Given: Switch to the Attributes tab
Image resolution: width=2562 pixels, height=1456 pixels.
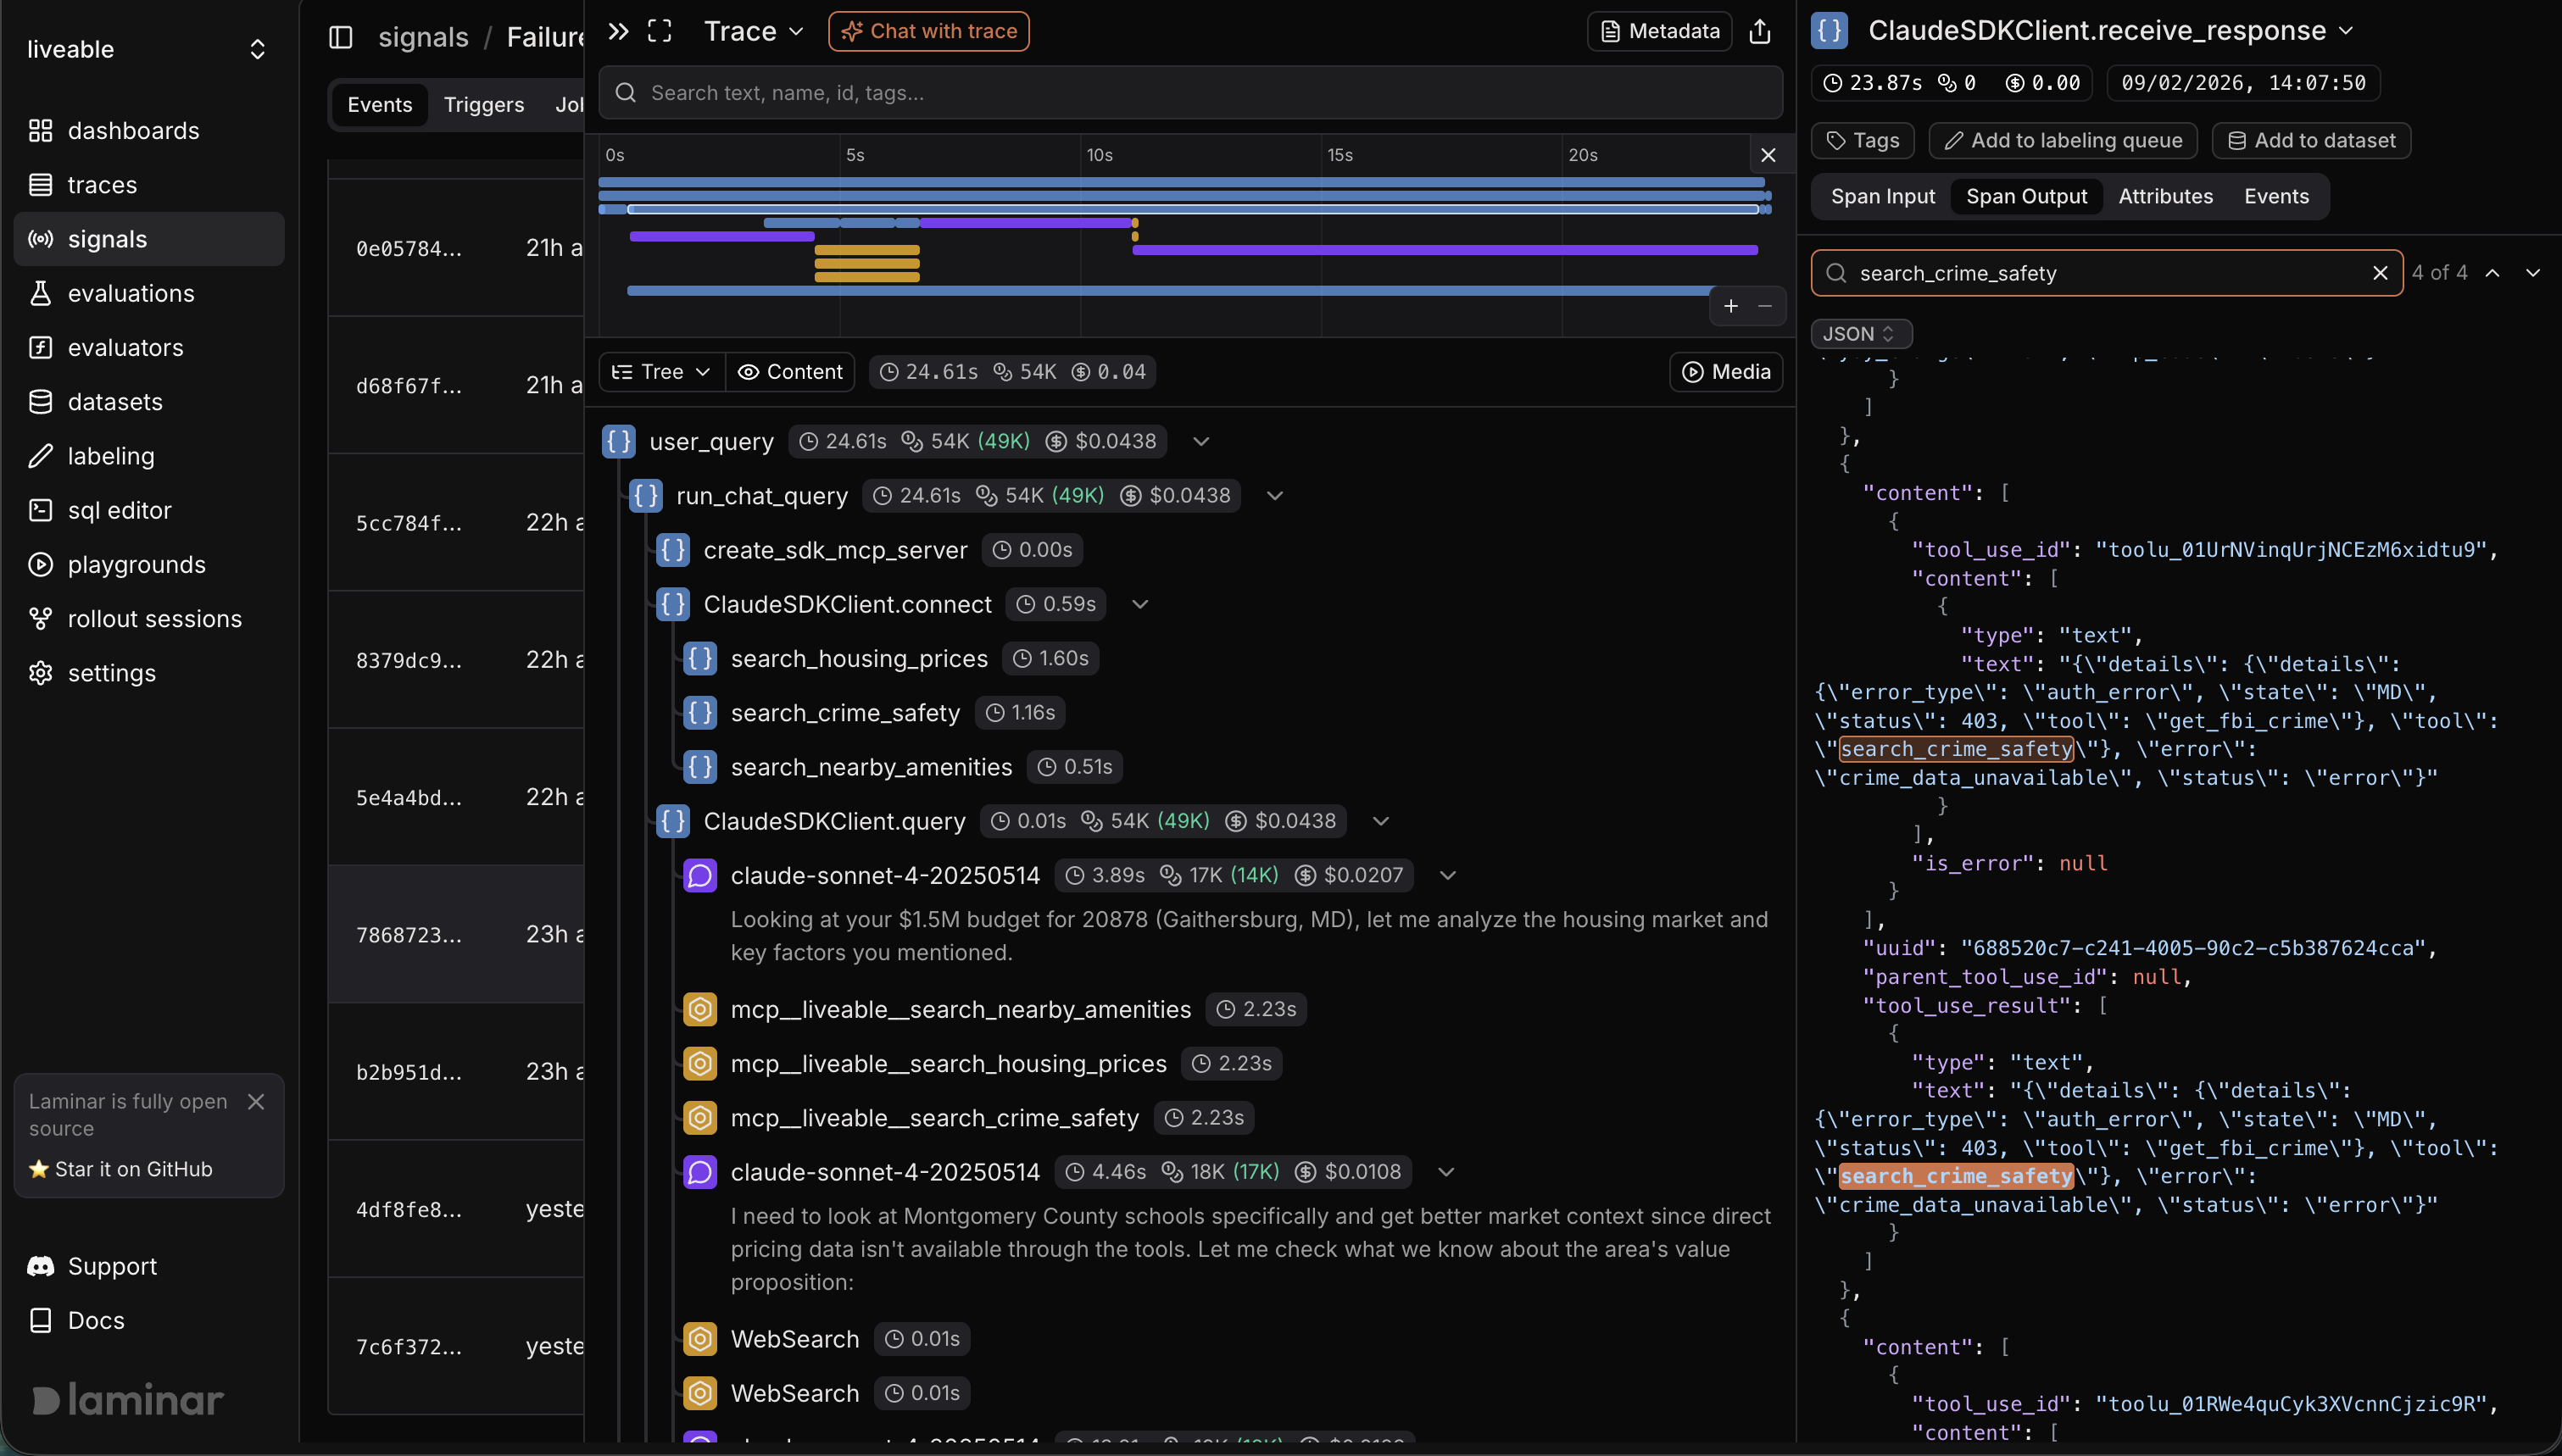Looking at the screenshot, I should click(2165, 196).
